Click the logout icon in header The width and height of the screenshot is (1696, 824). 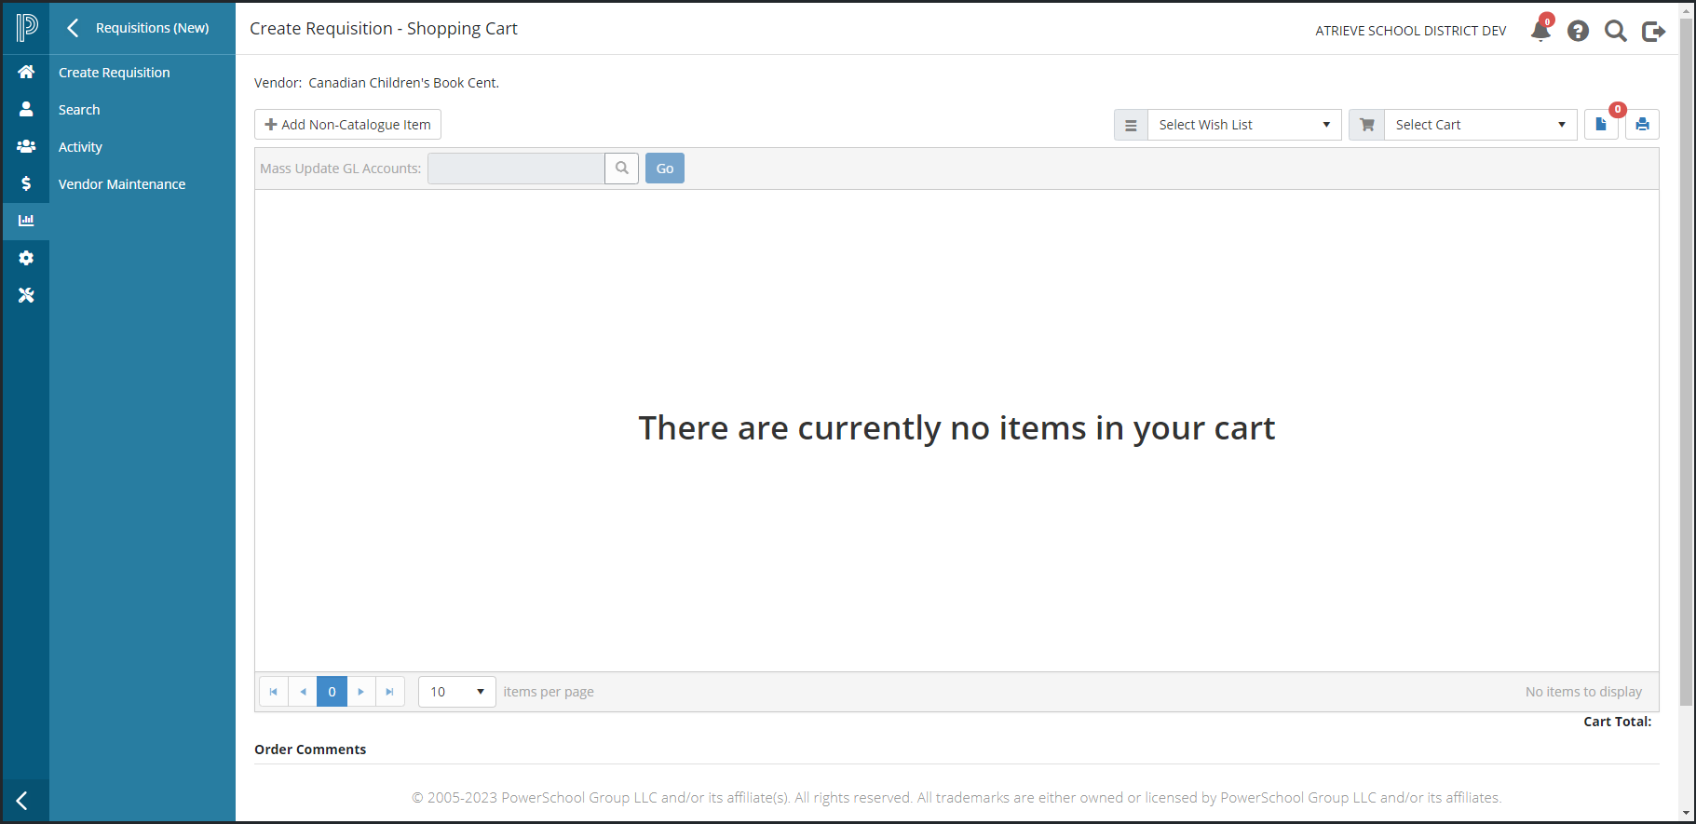pyautogui.click(x=1653, y=32)
